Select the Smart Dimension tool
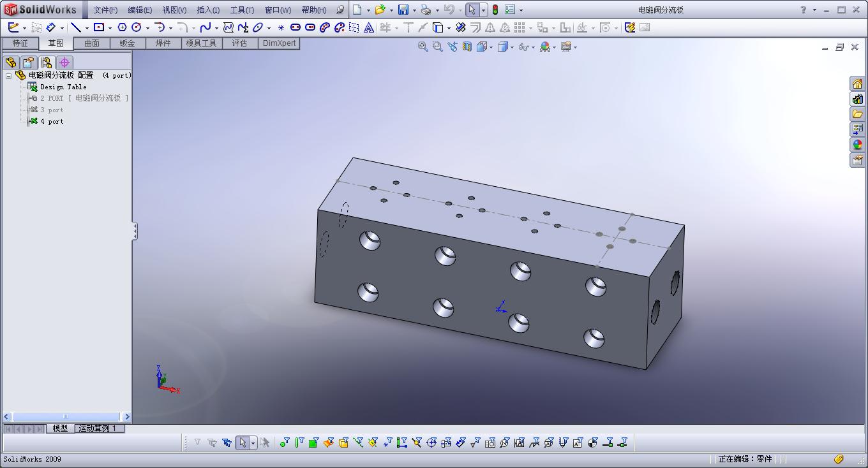The width and height of the screenshot is (868, 468). (51, 27)
